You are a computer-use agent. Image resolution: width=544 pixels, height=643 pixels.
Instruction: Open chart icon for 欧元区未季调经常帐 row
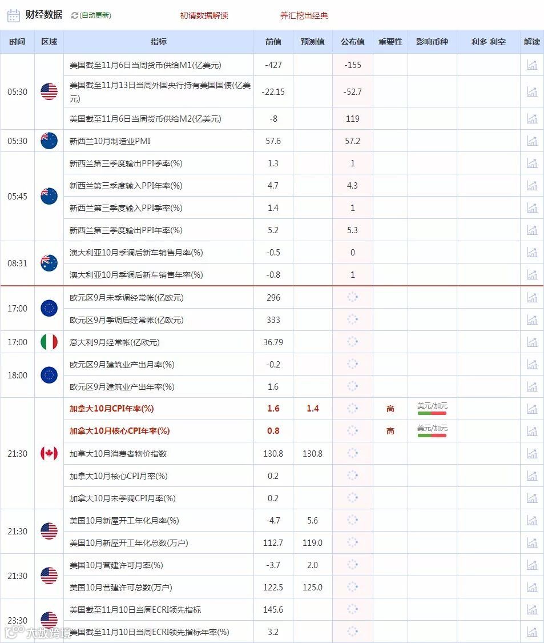[x=531, y=297]
